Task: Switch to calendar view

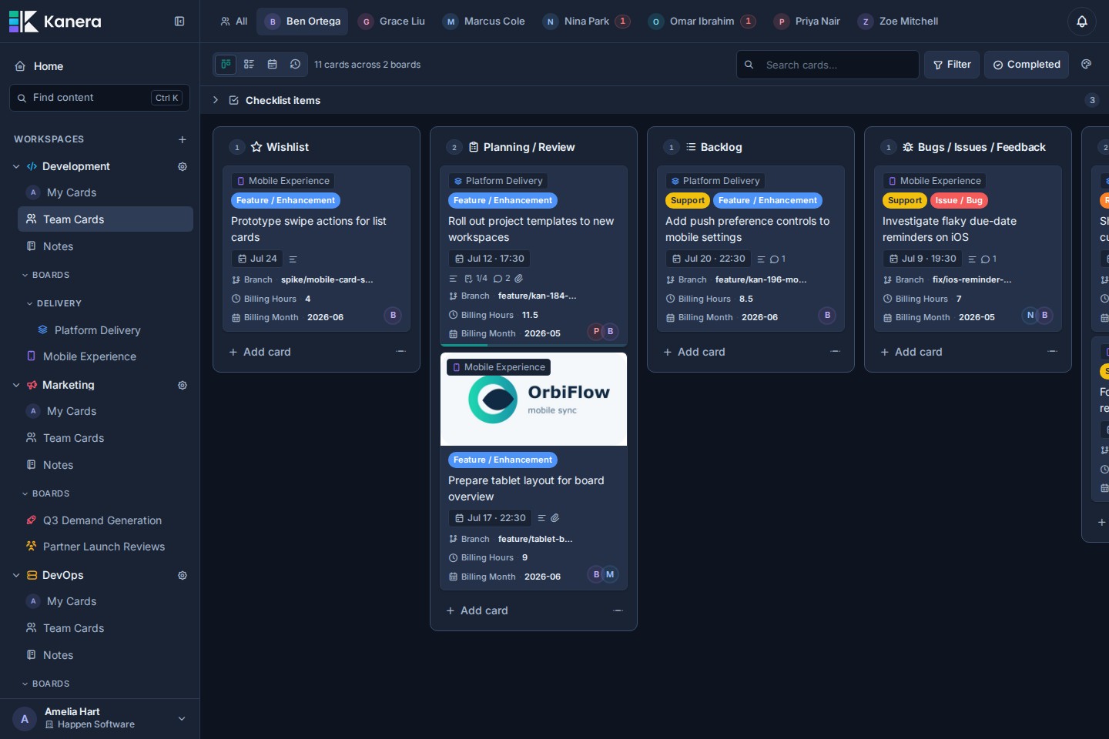Action: pos(272,65)
